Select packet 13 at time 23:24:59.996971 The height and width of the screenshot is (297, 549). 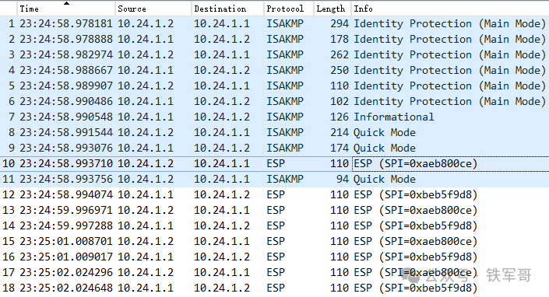click(x=274, y=210)
